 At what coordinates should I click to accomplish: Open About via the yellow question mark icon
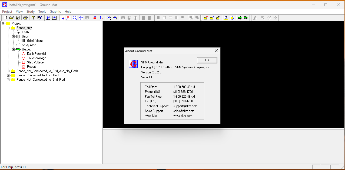coord(33,18)
